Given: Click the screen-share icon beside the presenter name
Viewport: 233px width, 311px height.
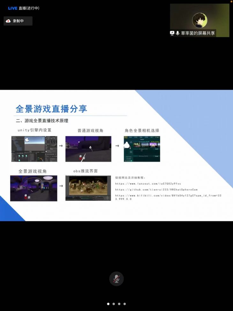Looking at the screenshot, I should [x=172, y=33].
